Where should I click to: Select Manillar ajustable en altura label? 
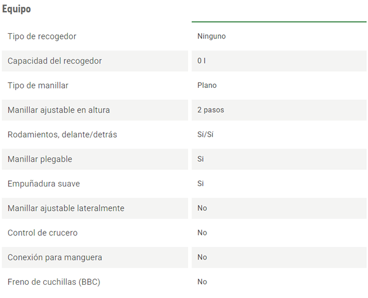[x=59, y=110]
